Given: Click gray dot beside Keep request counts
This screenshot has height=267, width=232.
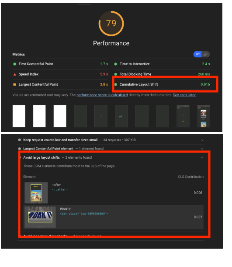Looking at the screenshot, I should pos(20,140).
